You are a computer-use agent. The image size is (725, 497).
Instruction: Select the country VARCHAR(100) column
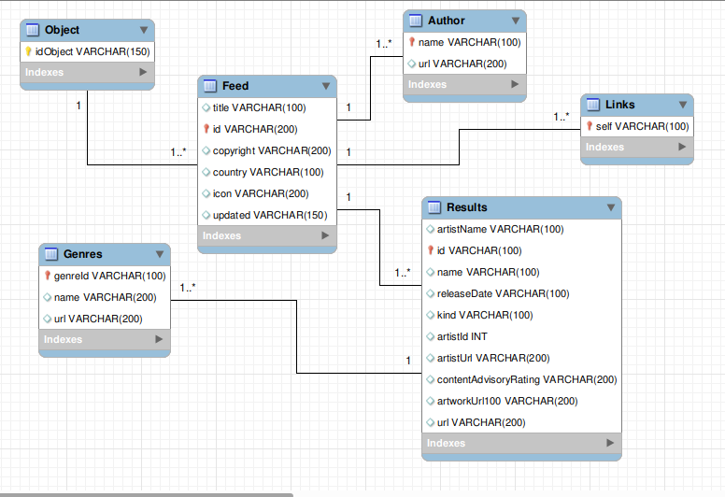(267, 172)
